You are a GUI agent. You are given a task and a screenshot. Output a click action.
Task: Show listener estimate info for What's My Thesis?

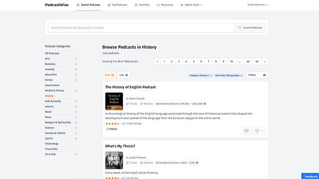click(197, 163)
